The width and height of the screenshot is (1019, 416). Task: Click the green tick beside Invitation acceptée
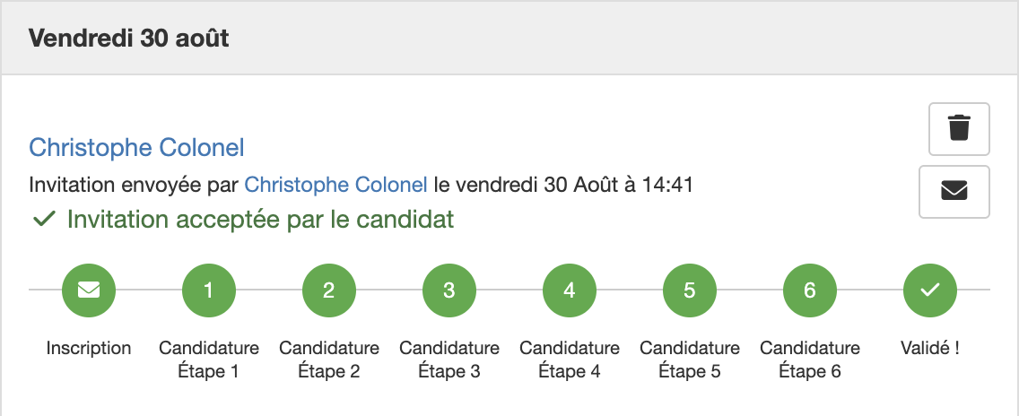pyautogui.click(x=44, y=220)
